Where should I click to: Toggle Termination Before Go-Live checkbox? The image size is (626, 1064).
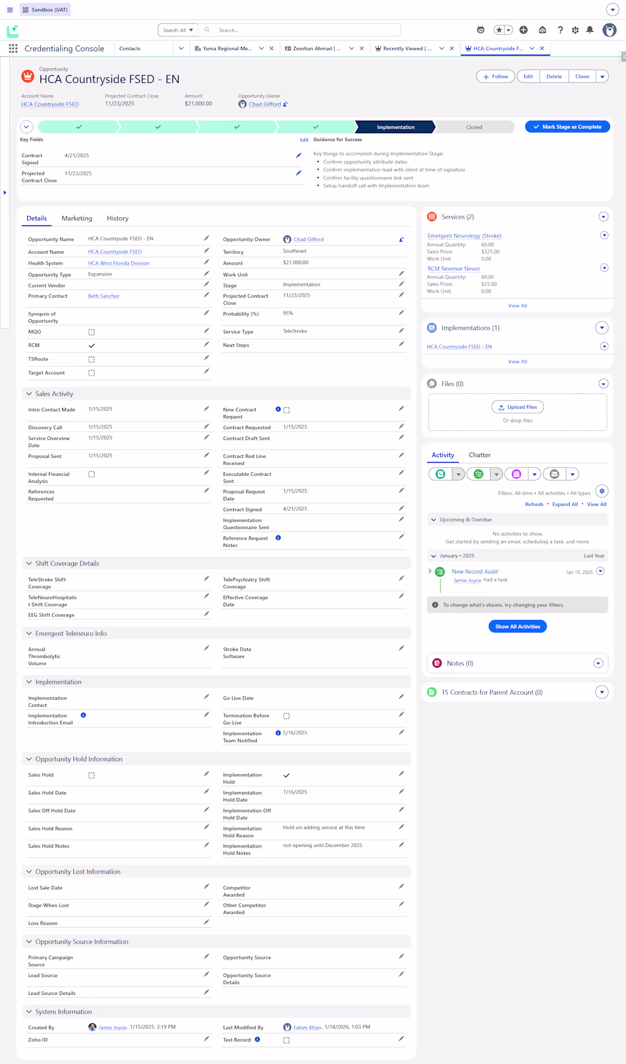(287, 716)
